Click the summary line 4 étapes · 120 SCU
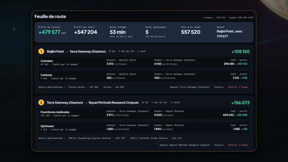 pyautogui.click(x=228, y=18)
